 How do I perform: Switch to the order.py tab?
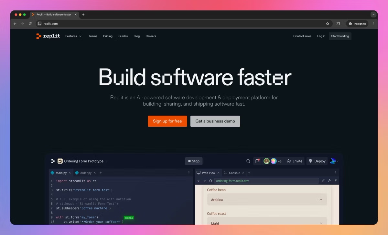click(86, 173)
